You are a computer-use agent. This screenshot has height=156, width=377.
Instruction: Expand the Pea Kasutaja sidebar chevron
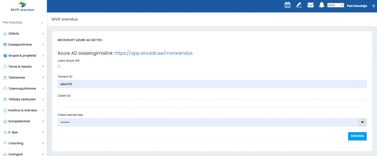coord(42,23)
